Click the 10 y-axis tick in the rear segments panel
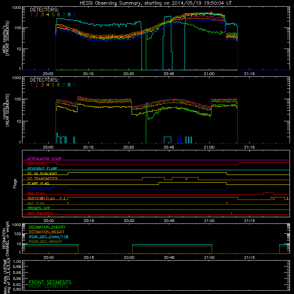294x294 pixels. click(19, 121)
